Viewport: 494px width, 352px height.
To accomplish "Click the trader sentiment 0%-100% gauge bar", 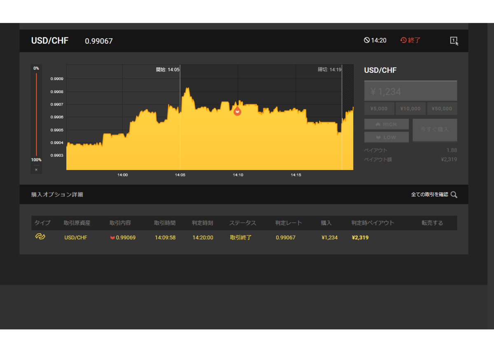I will pyautogui.click(x=36, y=114).
